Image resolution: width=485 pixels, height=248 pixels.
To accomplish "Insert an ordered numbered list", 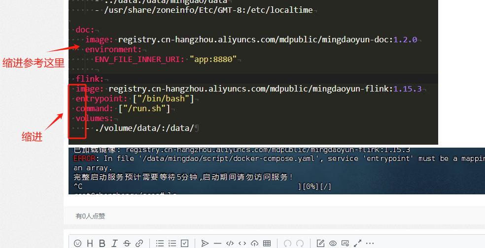I will (x=173, y=244).
